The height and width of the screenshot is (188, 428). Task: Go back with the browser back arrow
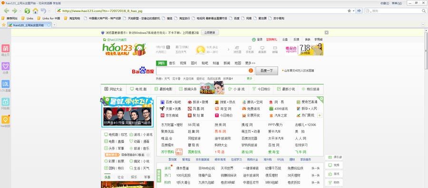coord(6,10)
